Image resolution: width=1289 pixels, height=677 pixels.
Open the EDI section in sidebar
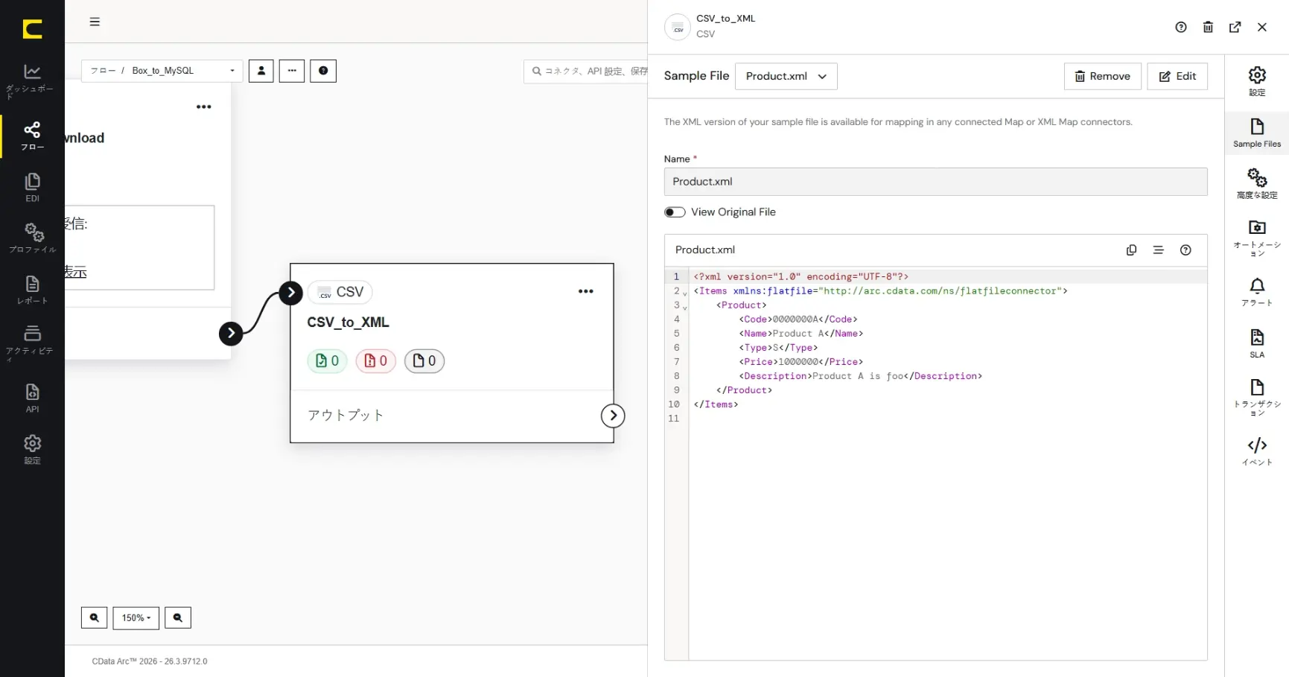pyautogui.click(x=32, y=188)
